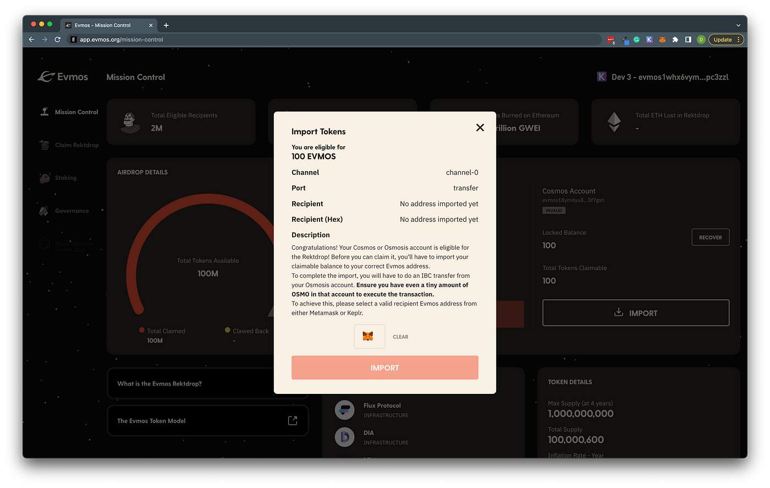The width and height of the screenshot is (770, 488).
Task: Open Mission Control in the sidebar
Action: (76, 112)
